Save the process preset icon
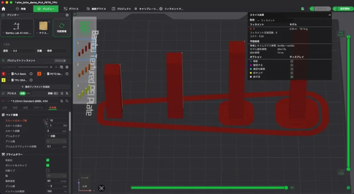354x194 pixels. click(62, 101)
